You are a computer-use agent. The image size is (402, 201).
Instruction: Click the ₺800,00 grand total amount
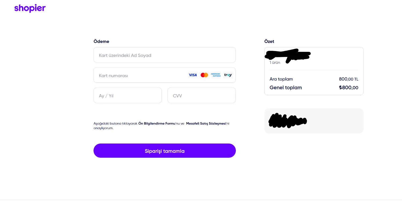coord(348,88)
